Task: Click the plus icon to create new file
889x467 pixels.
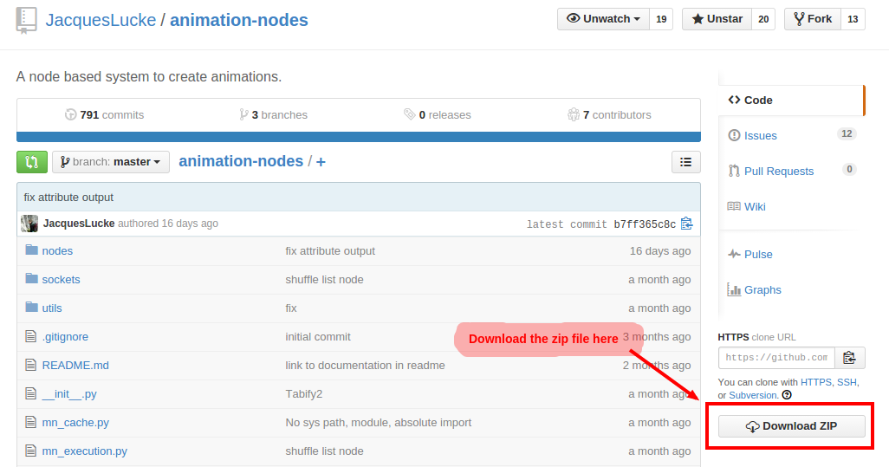Action: (x=321, y=162)
